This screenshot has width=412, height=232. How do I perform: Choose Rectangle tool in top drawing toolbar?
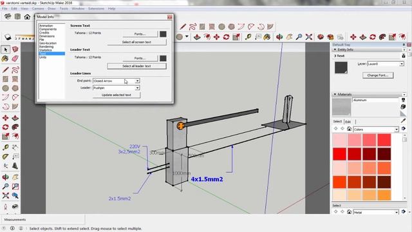pyautogui.click(x=202, y=26)
